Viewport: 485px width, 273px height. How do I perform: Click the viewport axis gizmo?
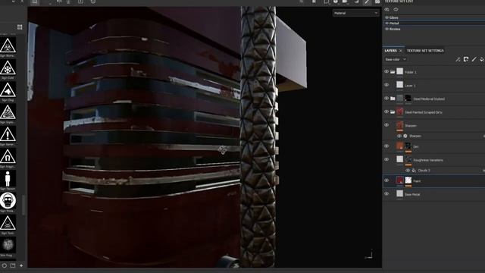pyautogui.click(x=369, y=255)
